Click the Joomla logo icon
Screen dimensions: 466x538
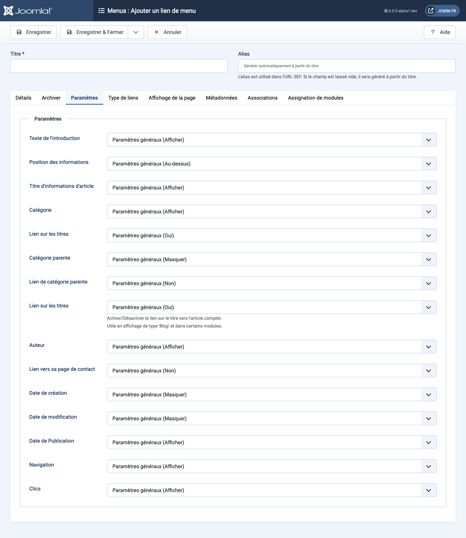tap(8, 11)
